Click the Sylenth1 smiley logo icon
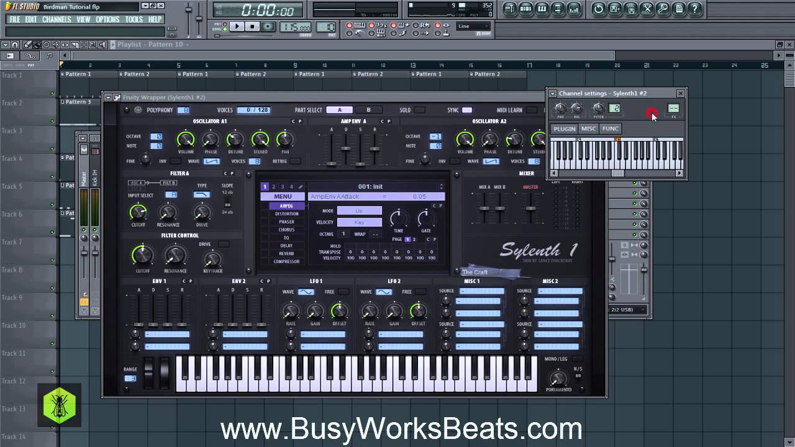This screenshot has width=795, height=447. point(138,110)
